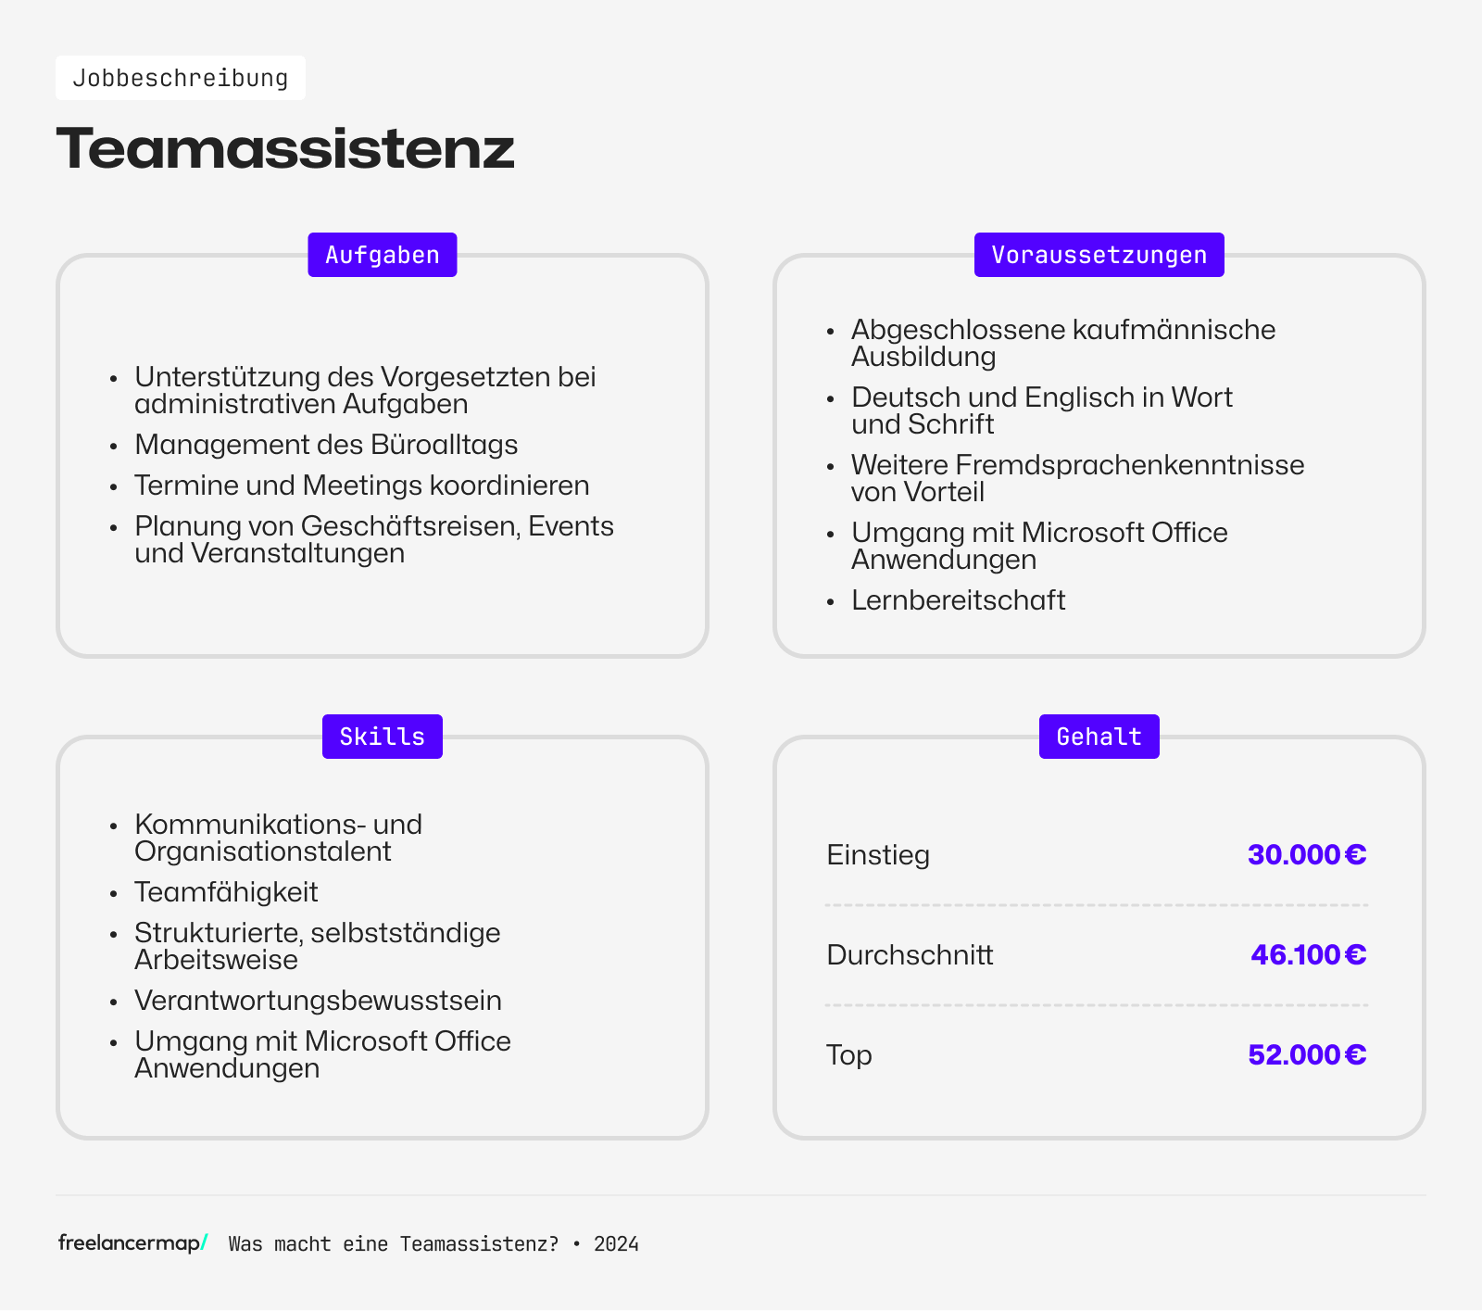Click the Jobbeschreibung tag label

181,78
